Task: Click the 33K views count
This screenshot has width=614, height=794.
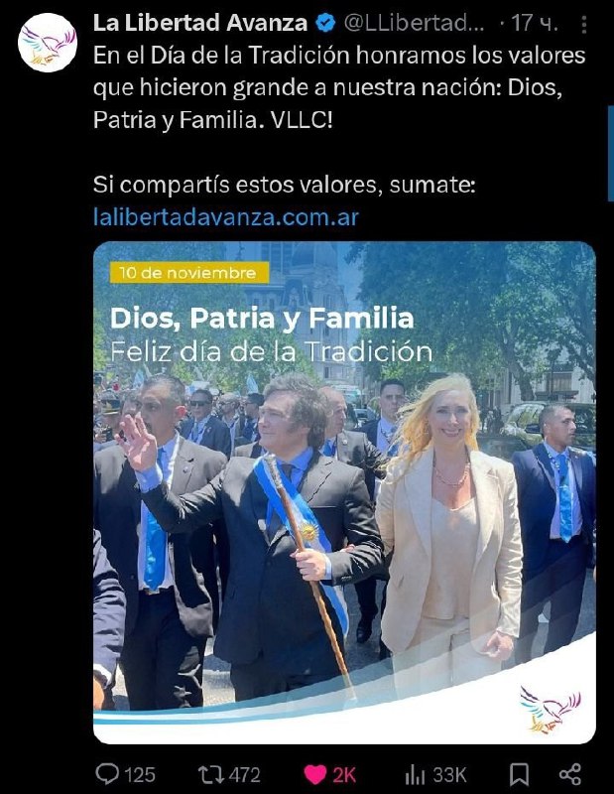Action: point(449,775)
